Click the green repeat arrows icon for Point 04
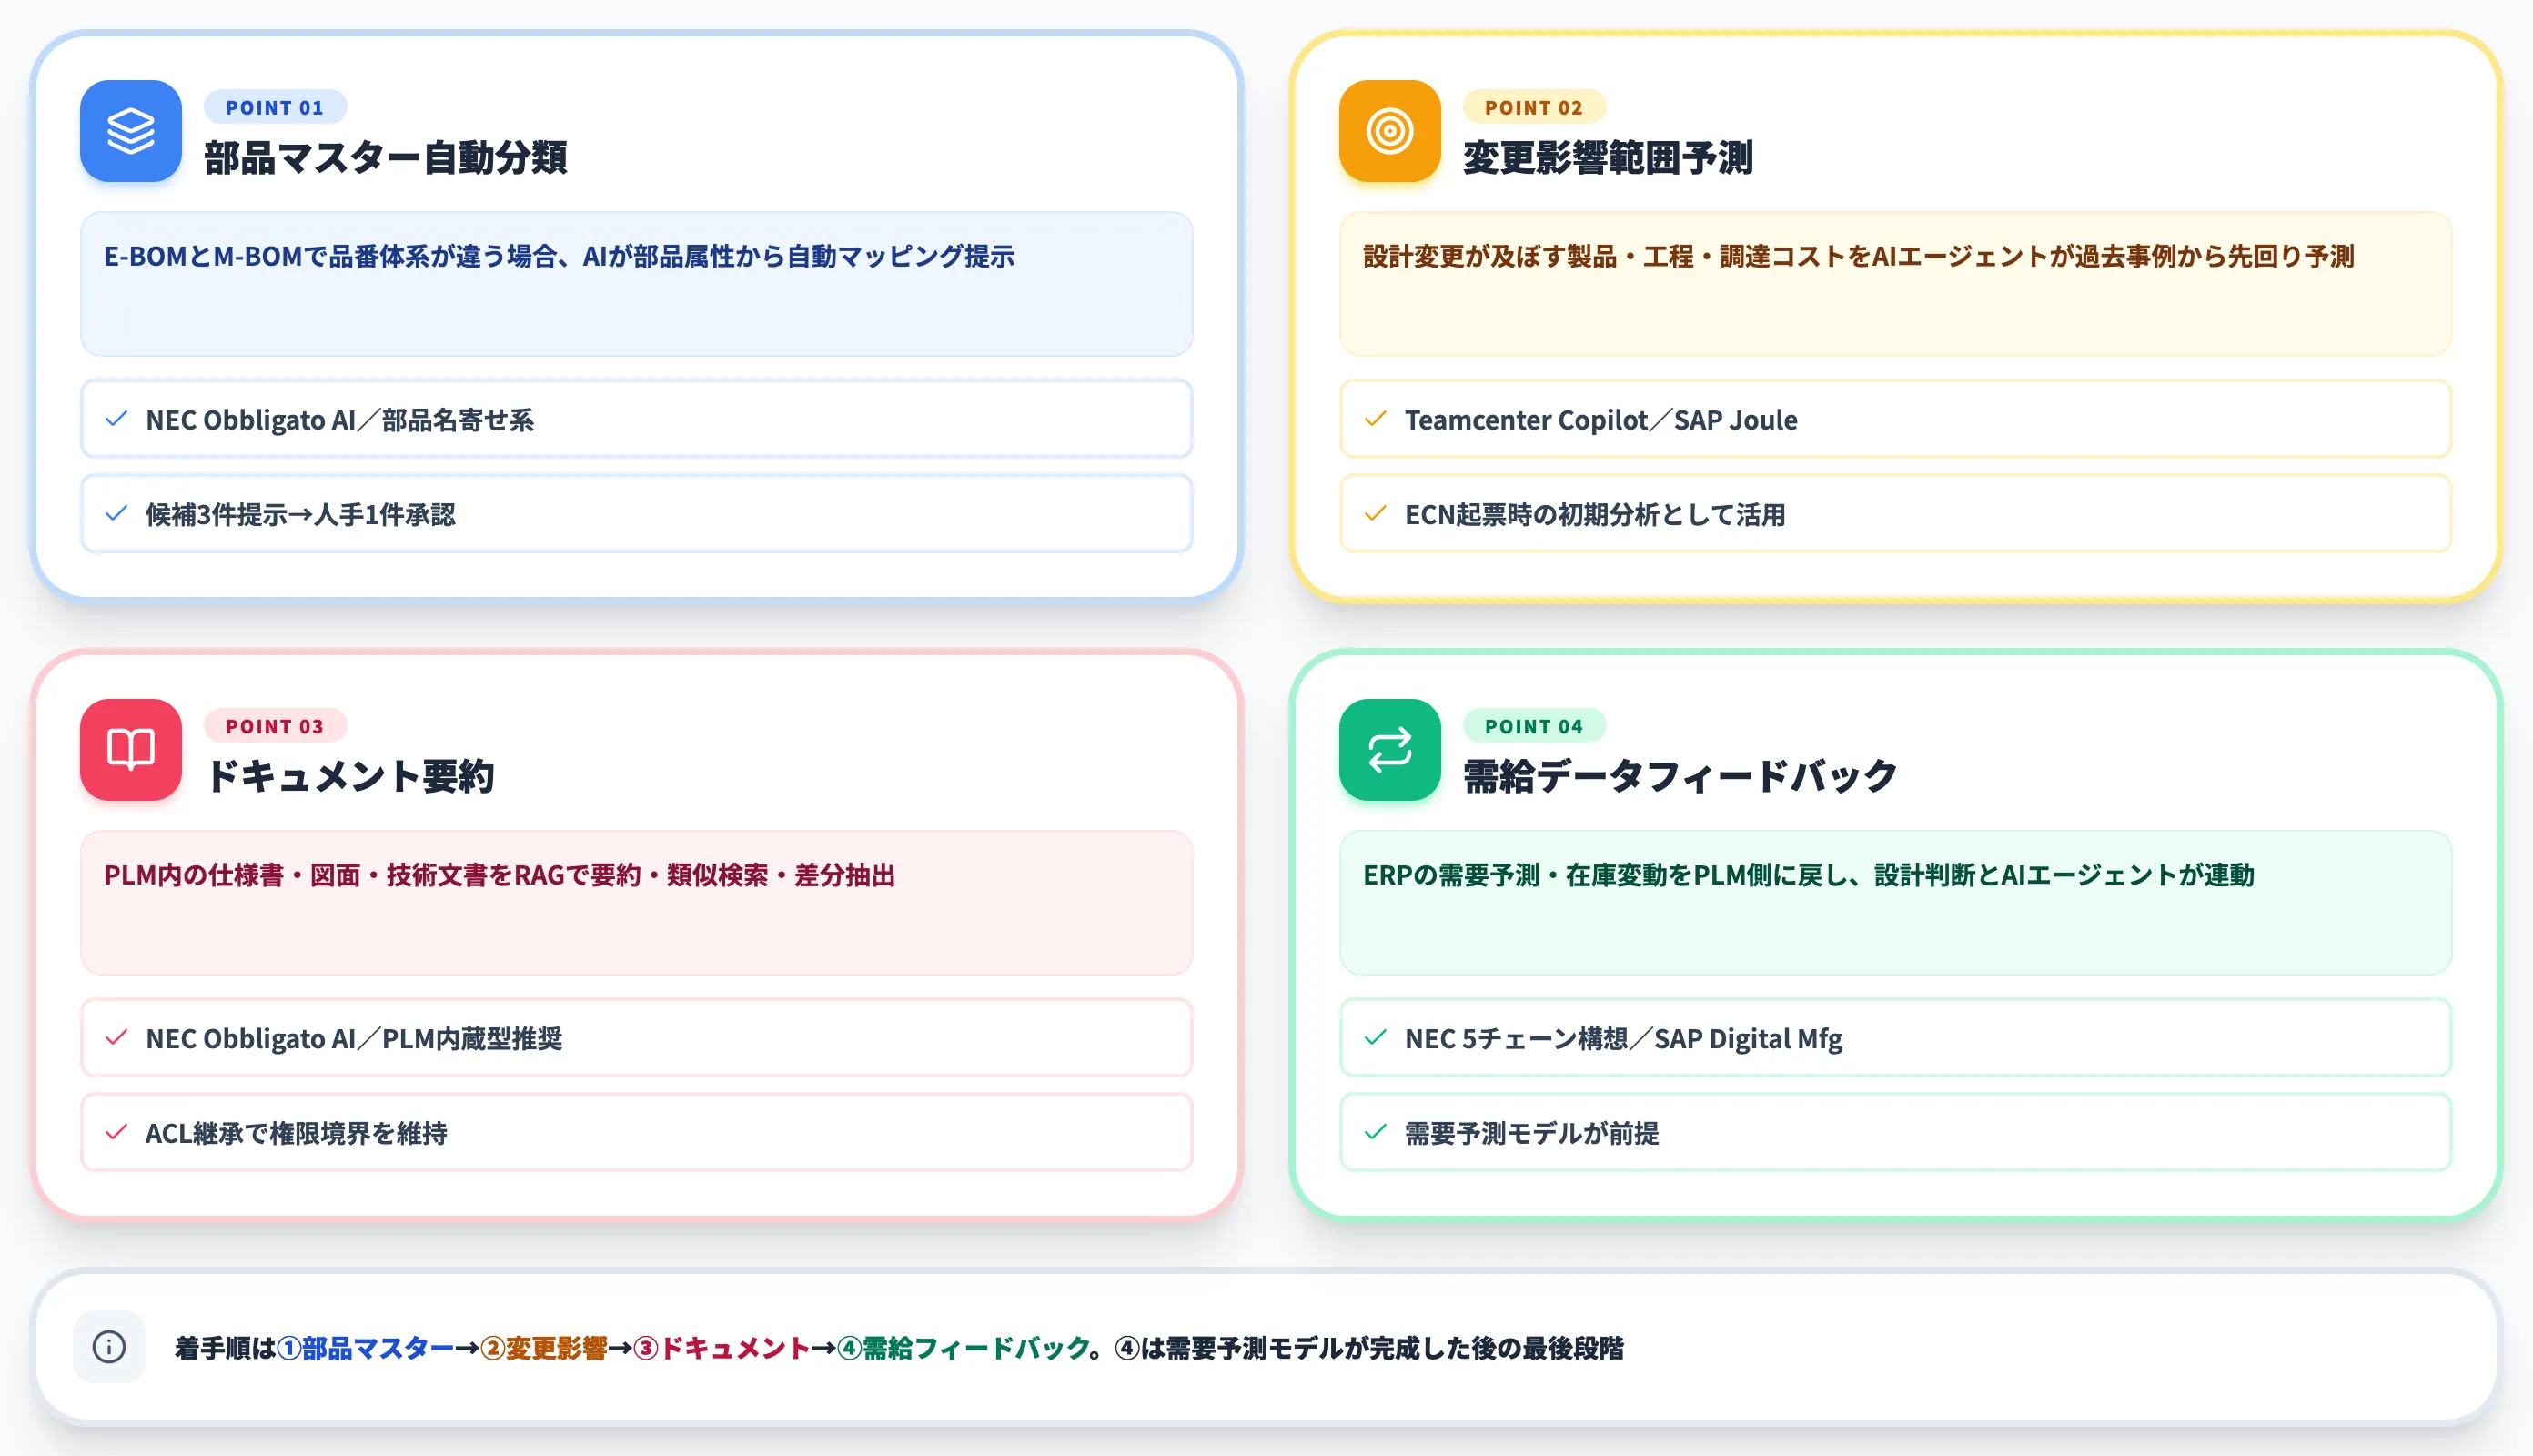2533x1456 pixels. click(1389, 749)
